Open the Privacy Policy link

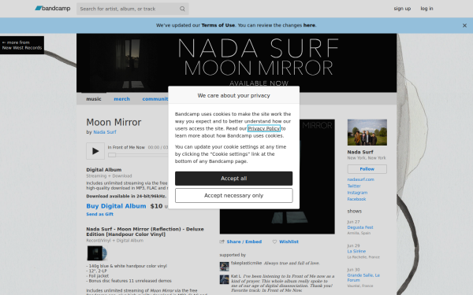click(x=263, y=128)
